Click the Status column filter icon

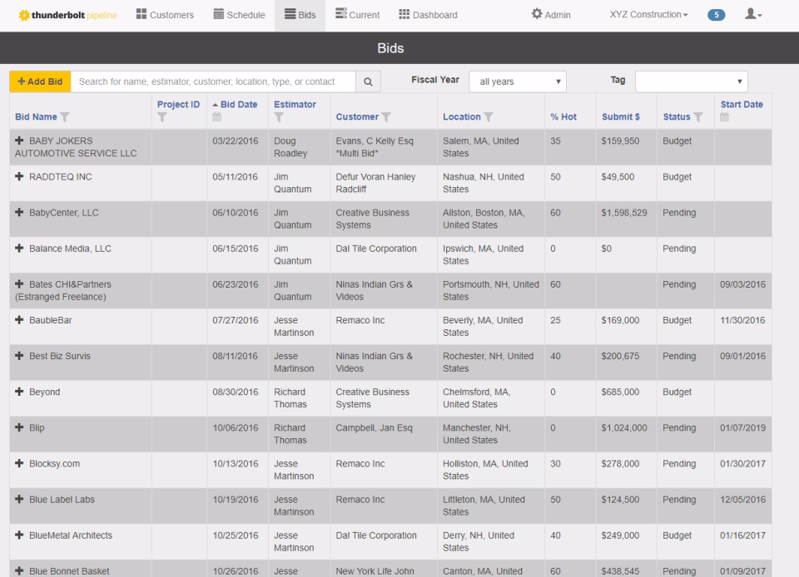698,117
